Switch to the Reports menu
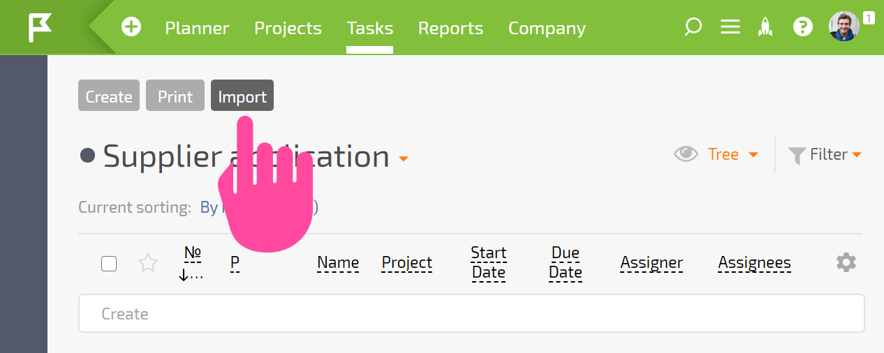 pyautogui.click(x=450, y=28)
